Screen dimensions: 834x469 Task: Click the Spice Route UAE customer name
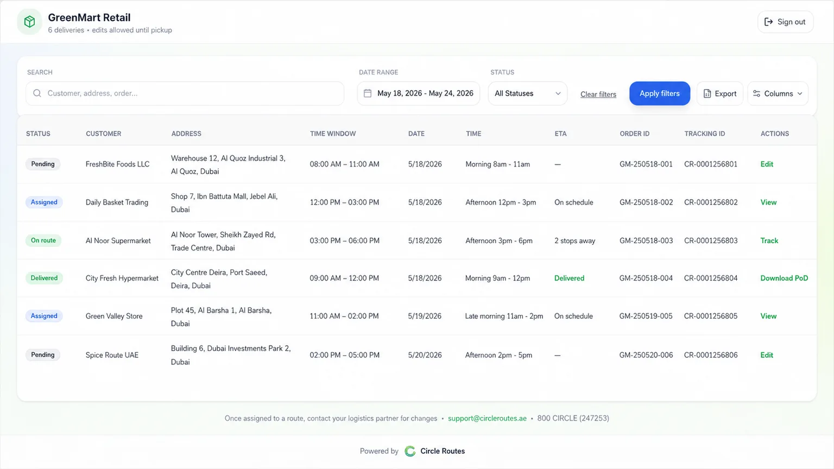[x=112, y=355]
